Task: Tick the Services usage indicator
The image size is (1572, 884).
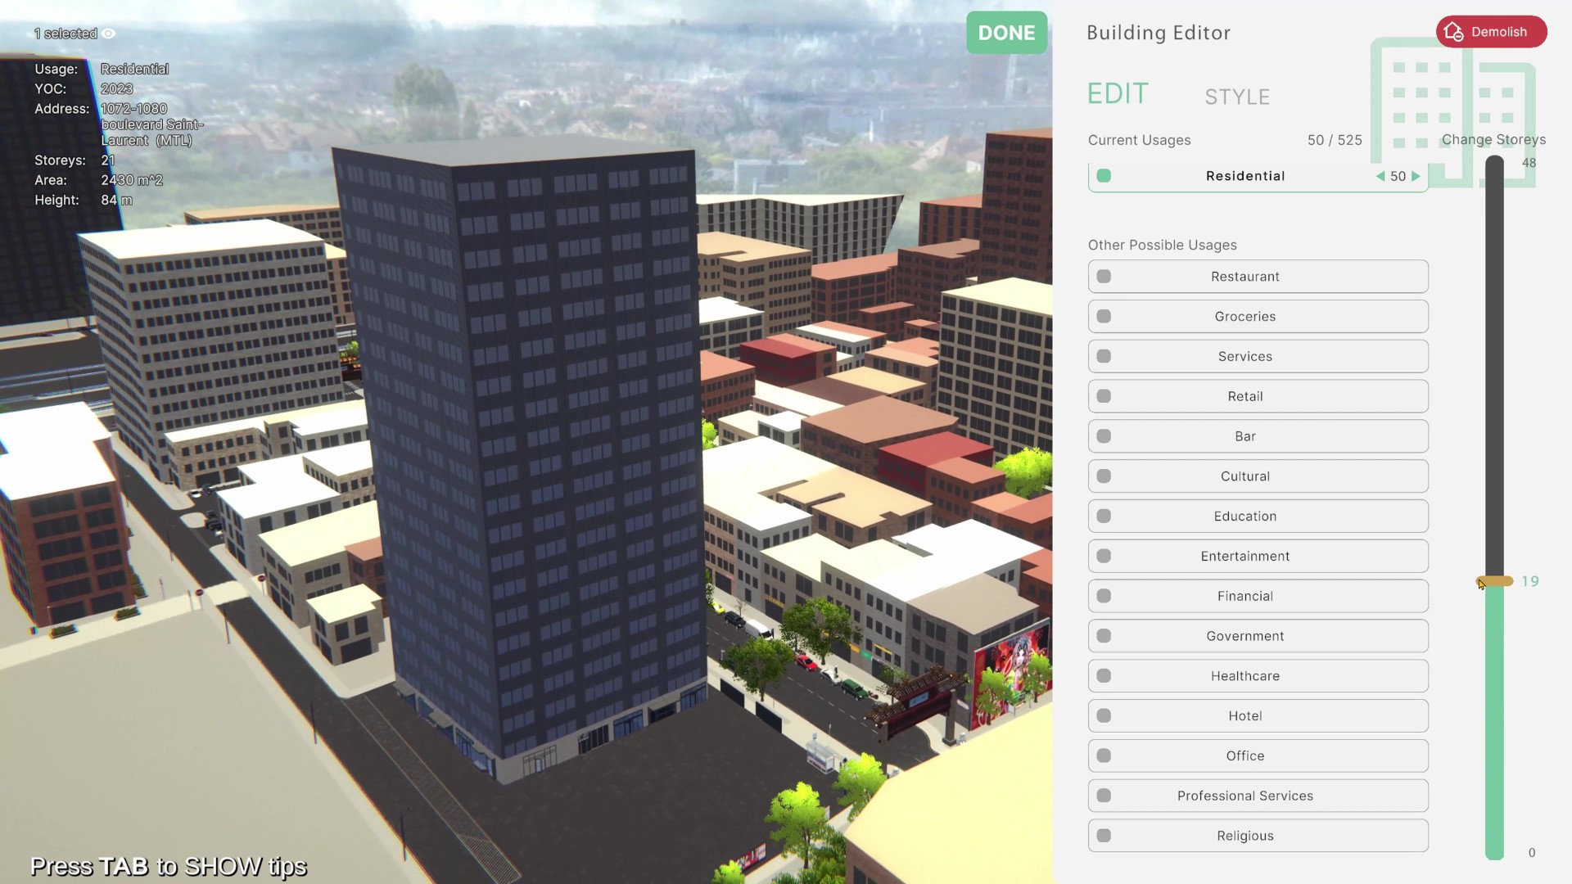Action: (x=1104, y=356)
